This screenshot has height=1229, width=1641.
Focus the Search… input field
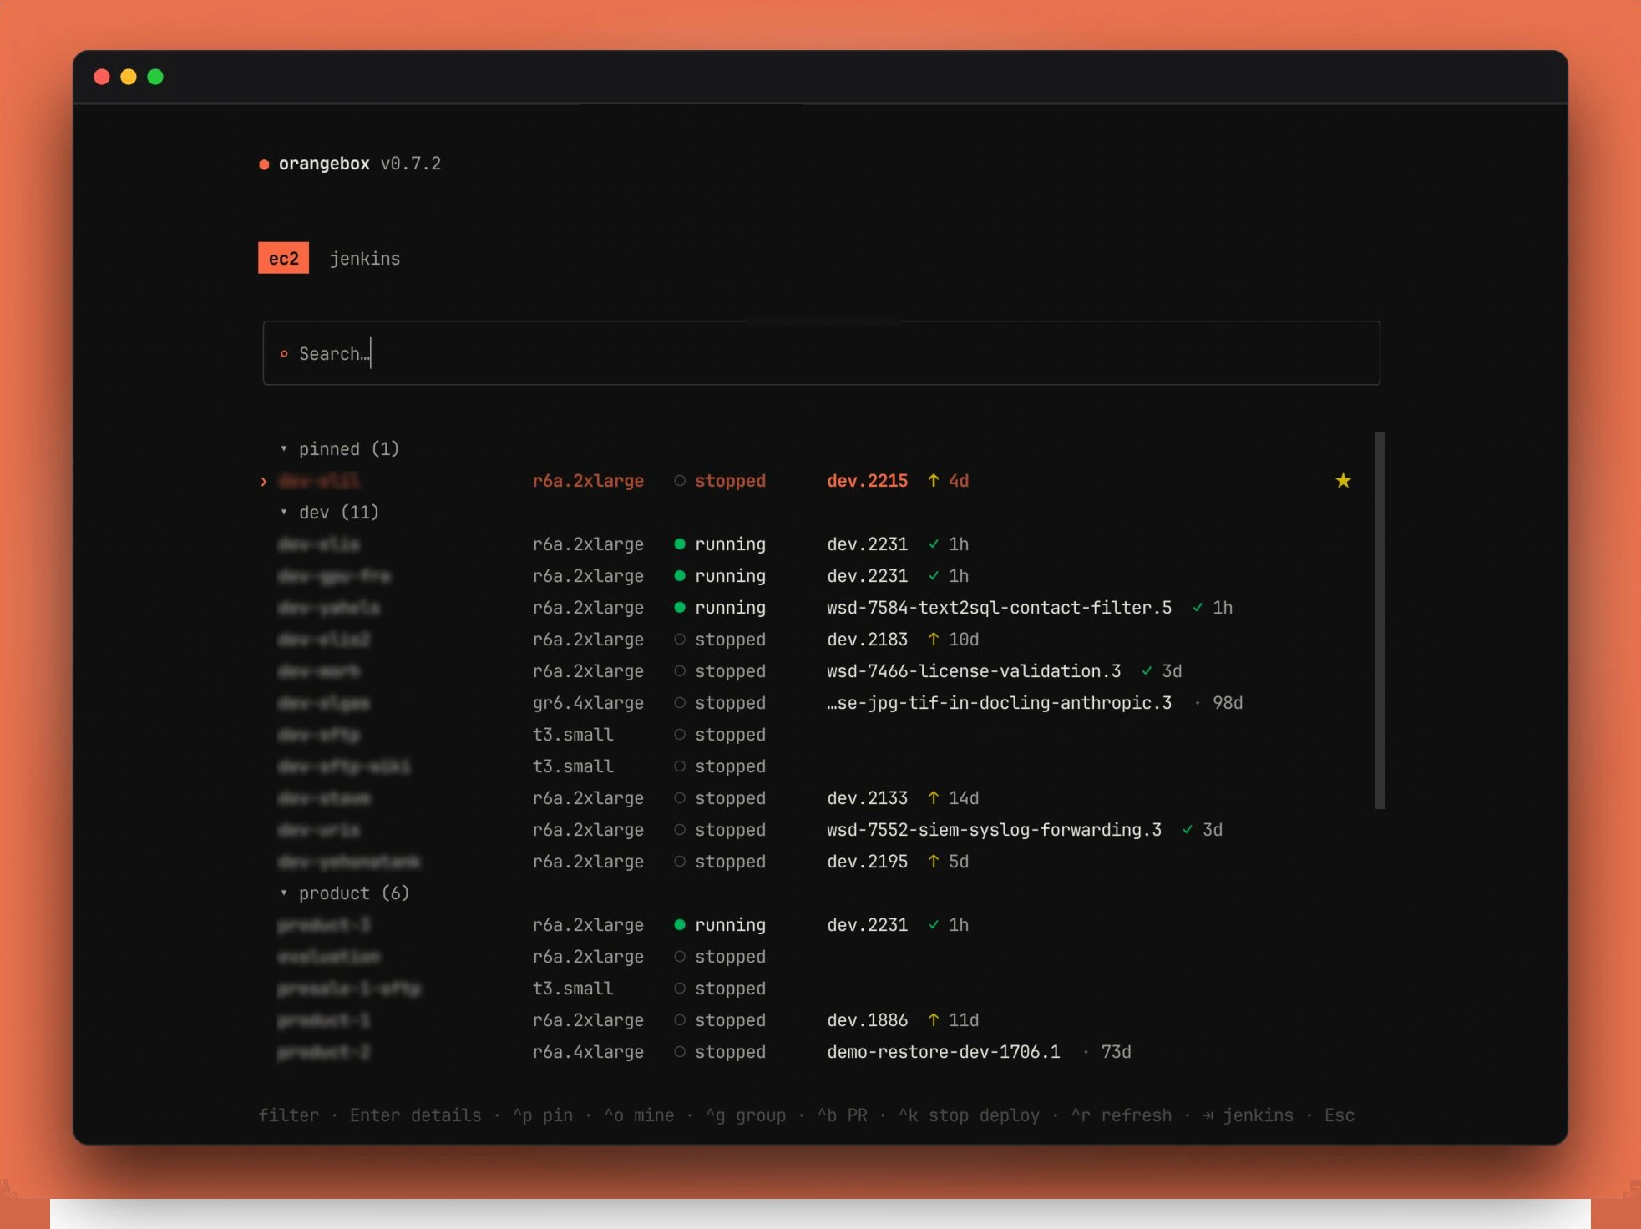coord(821,353)
